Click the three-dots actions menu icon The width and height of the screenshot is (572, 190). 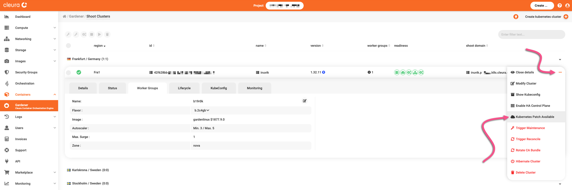click(x=560, y=72)
